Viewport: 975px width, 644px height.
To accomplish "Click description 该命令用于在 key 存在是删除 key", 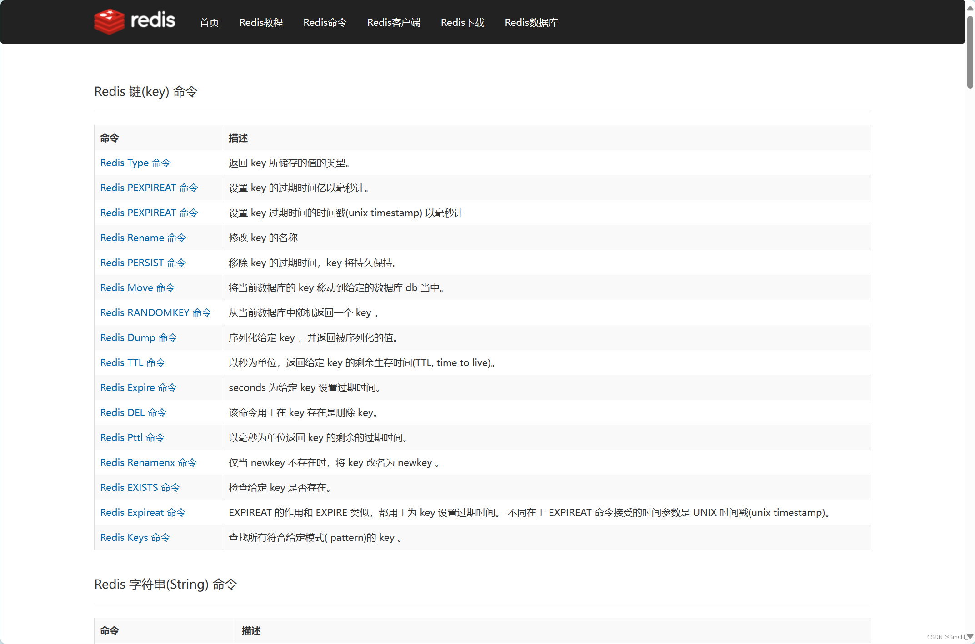I will pyautogui.click(x=304, y=412).
